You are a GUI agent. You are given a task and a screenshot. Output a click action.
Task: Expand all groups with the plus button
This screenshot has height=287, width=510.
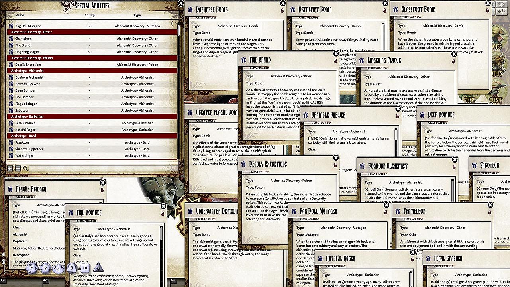coord(10,169)
